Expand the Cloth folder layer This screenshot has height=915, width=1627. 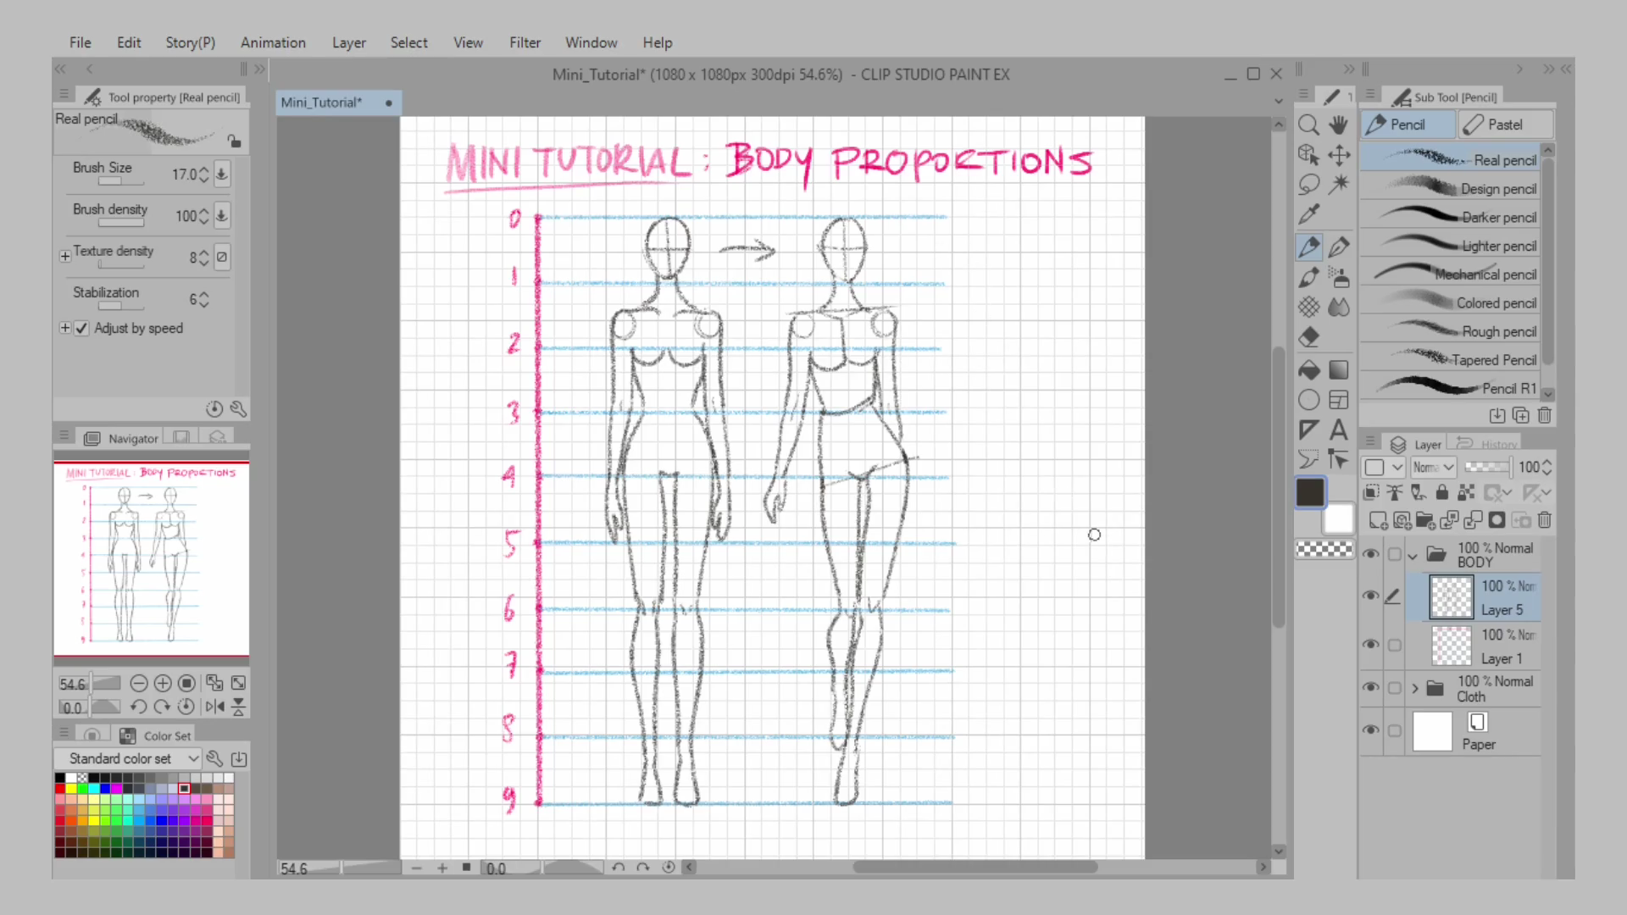pos(1414,689)
